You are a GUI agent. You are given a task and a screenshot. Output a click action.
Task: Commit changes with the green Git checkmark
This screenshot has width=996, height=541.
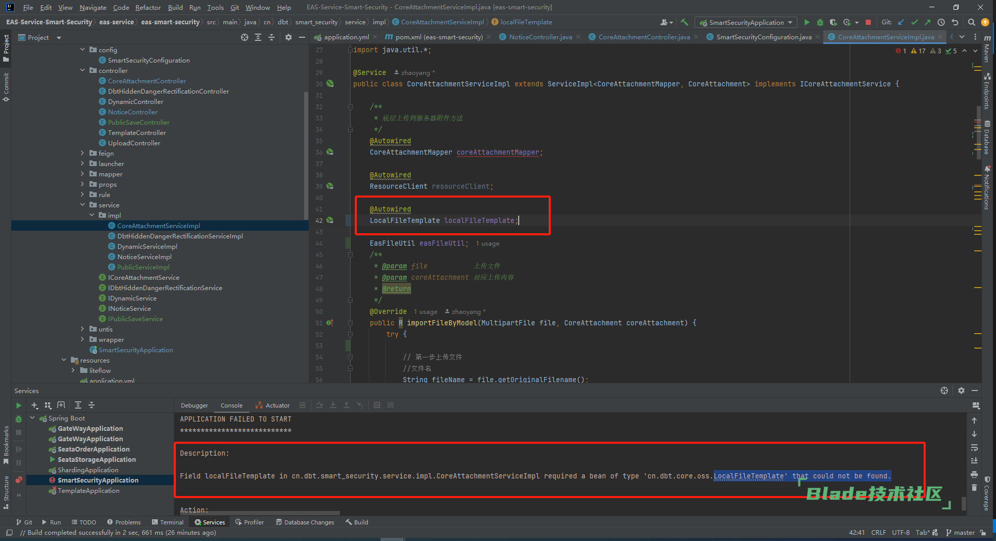(914, 22)
